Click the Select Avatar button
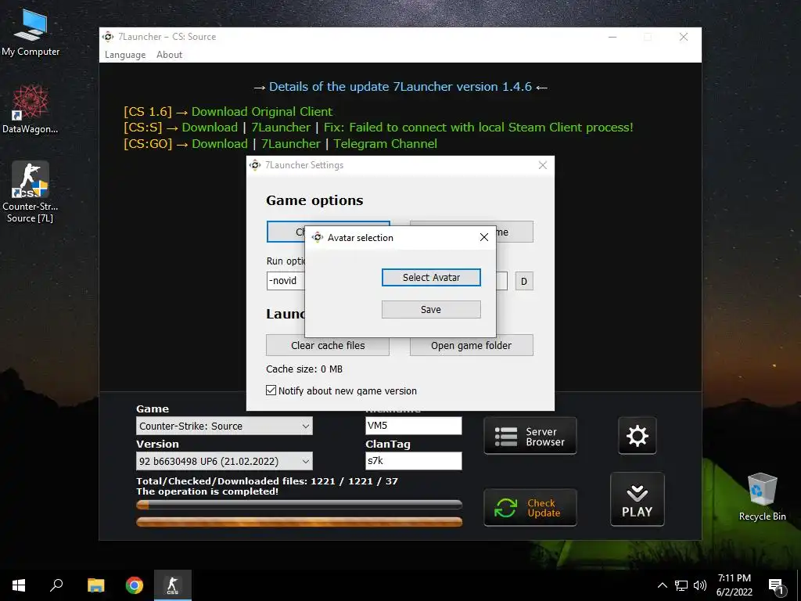 [431, 278]
